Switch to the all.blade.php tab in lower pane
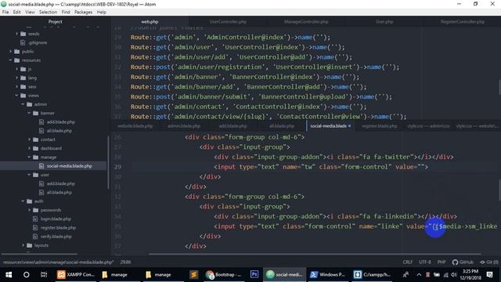The width and height of the screenshot is (501, 282). click(282, 126)
